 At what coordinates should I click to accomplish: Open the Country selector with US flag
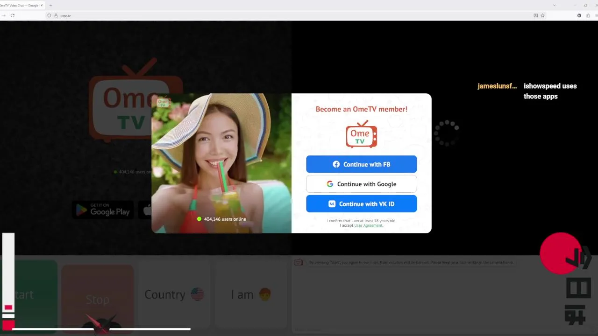pos(174,294)
